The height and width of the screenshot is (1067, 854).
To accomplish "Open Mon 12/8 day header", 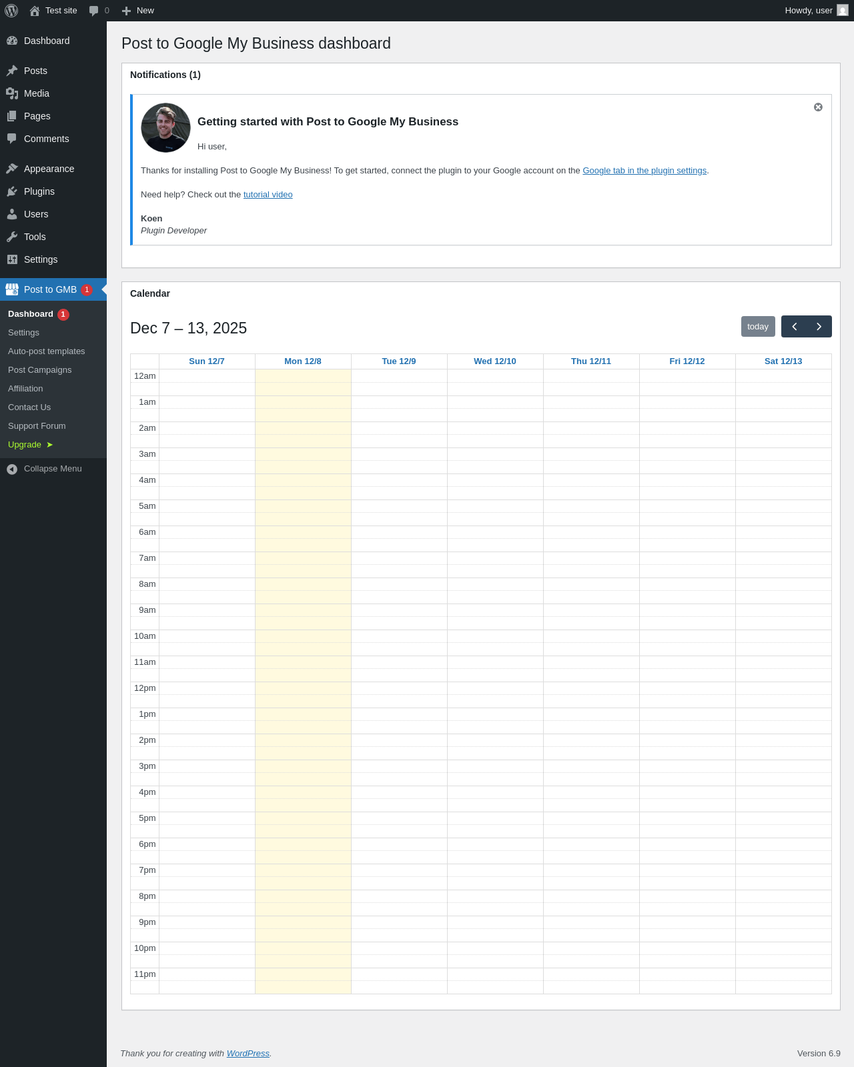I will (x=303, y=361).
